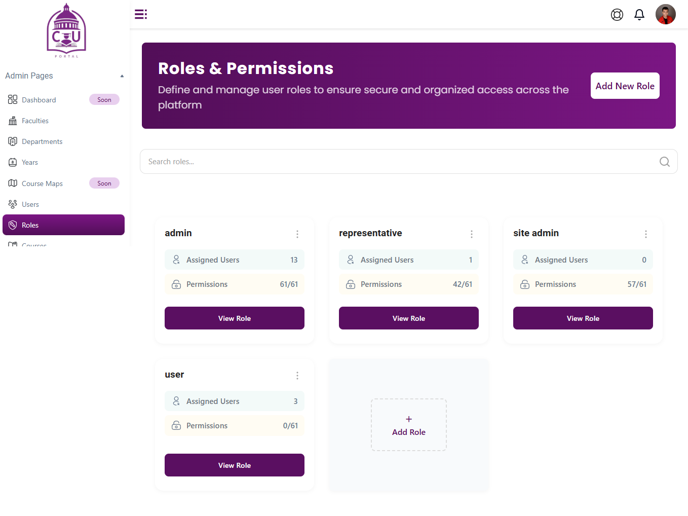The width and height of the screenshot is (688, 516).
Task: Navigate to the Users page
Action: point(30,204)
